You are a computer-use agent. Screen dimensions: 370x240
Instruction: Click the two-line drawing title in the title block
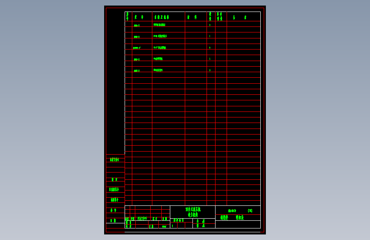pos(193,212)
